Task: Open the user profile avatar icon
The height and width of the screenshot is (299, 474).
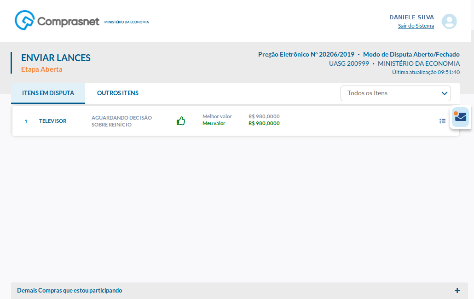Action: click(x=449, y=22)
